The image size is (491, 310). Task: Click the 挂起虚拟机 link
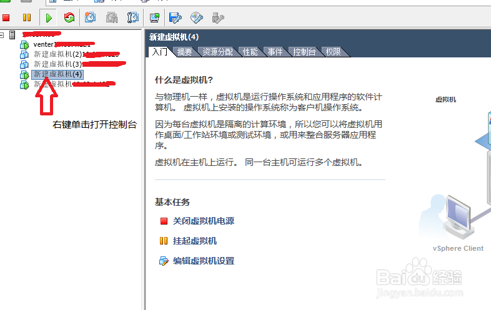[x=195, y=241]
